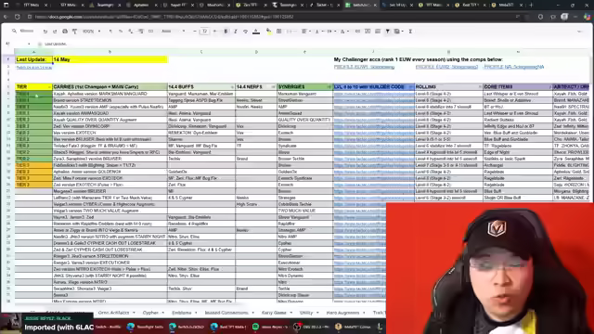Screen dimensions: 594x334
Task: Select the Borders tool icon
Action: 279,32
